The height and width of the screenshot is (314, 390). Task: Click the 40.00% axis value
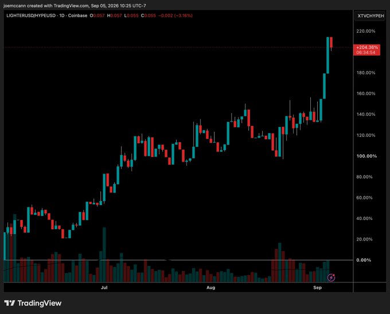tap(364, 218)
